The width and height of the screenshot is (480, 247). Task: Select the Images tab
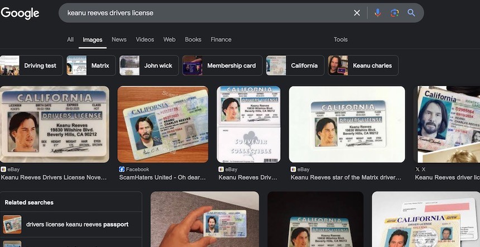click(x=93, y=40)
